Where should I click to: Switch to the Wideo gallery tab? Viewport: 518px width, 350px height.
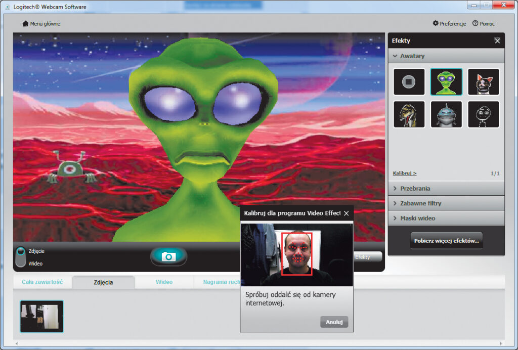tap(164, 282)
